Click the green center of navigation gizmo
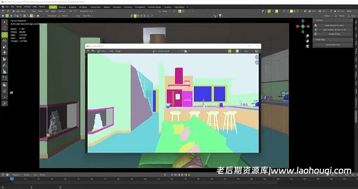The width and height of the screenshot is (358, 189). click(303, 26)
